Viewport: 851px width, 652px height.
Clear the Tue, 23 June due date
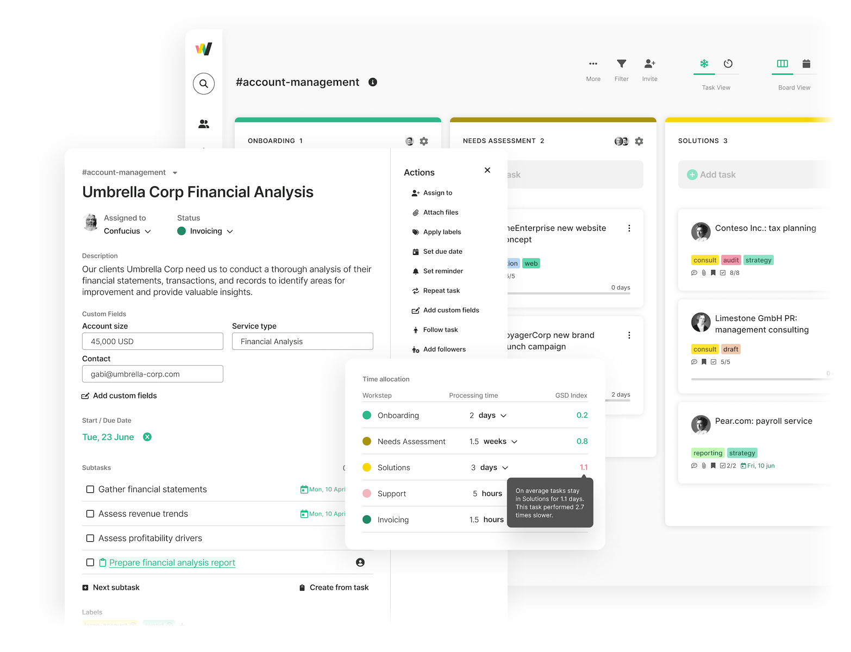(147, 437)
